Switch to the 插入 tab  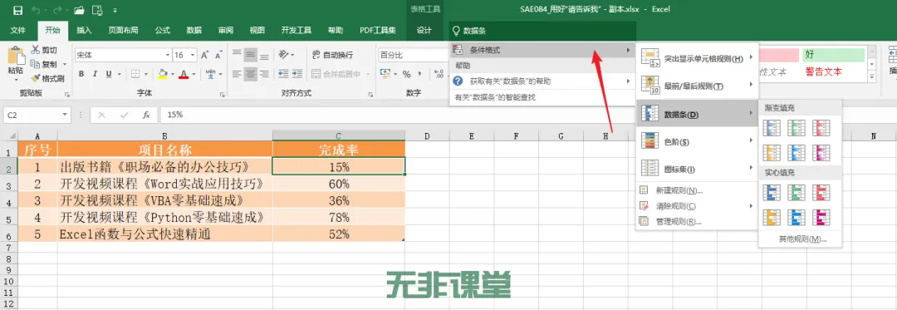click(x=84, y=30)
